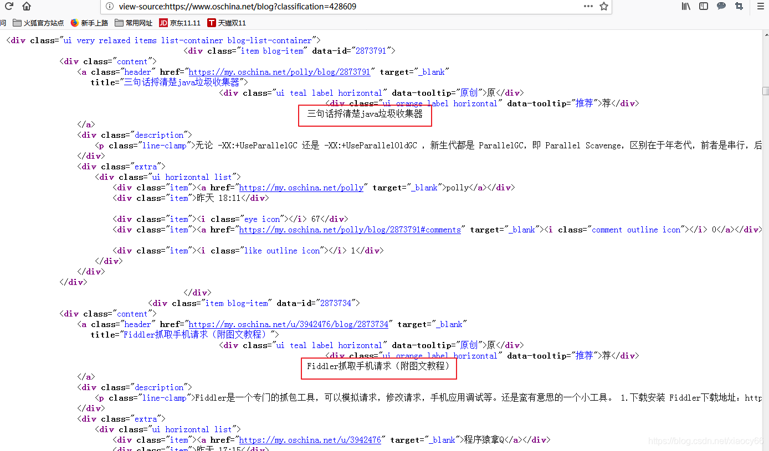Click text 昨天 18:11

pos(218,198)
